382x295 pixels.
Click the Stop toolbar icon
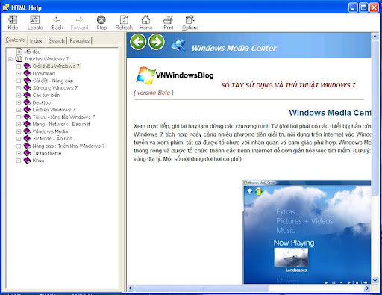(x=101, y=19)
